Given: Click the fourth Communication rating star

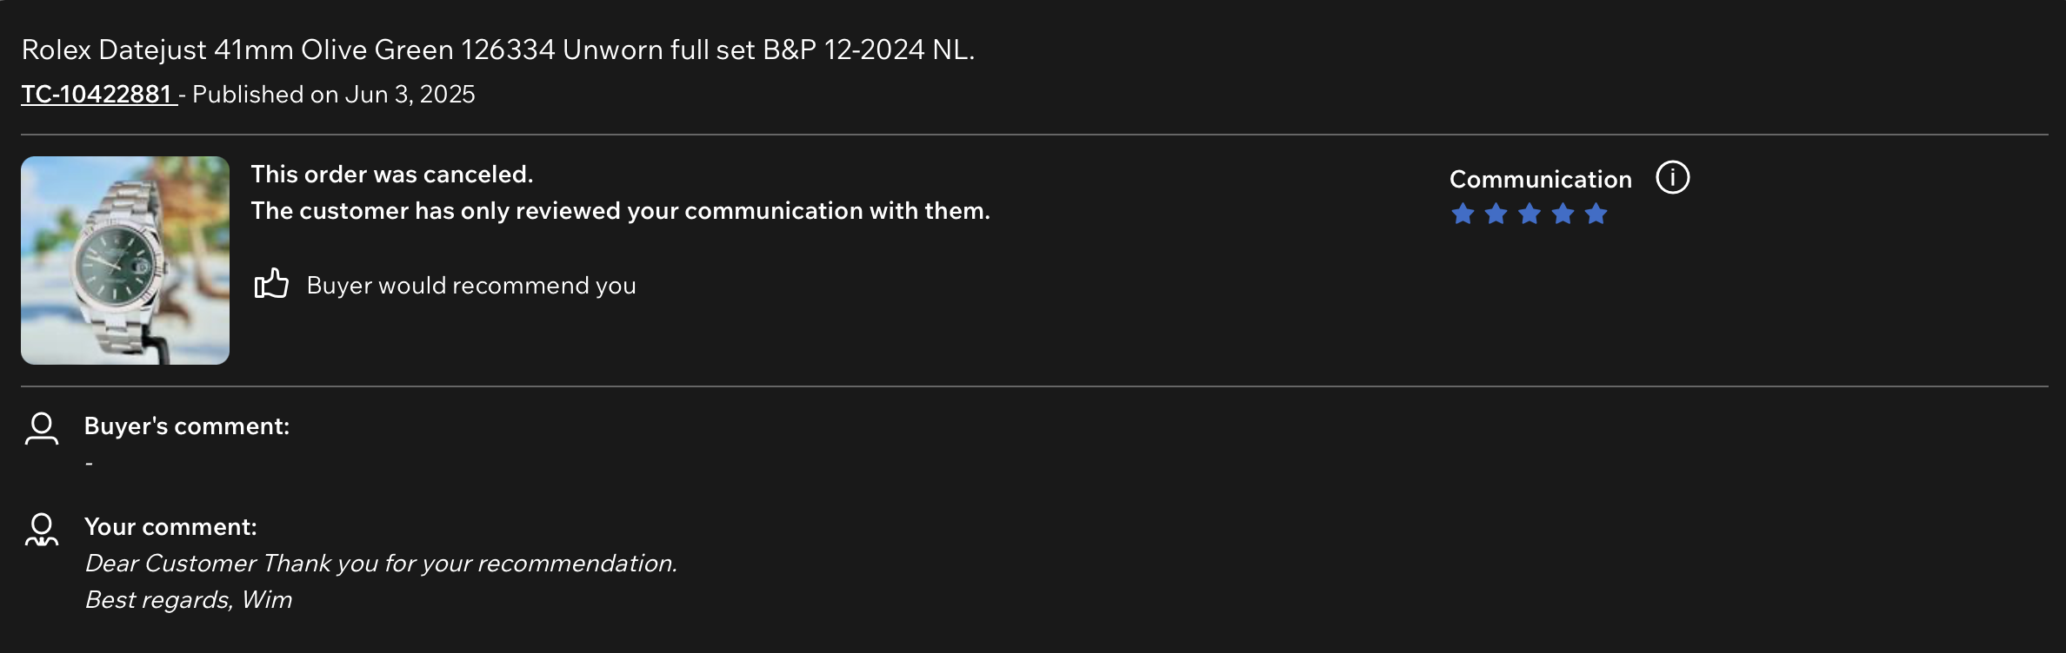Looking at the screenshot, I should [1563, 214].
